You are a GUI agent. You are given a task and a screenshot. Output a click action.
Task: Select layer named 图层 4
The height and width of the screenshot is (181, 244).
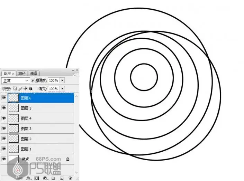coord(26,118)
